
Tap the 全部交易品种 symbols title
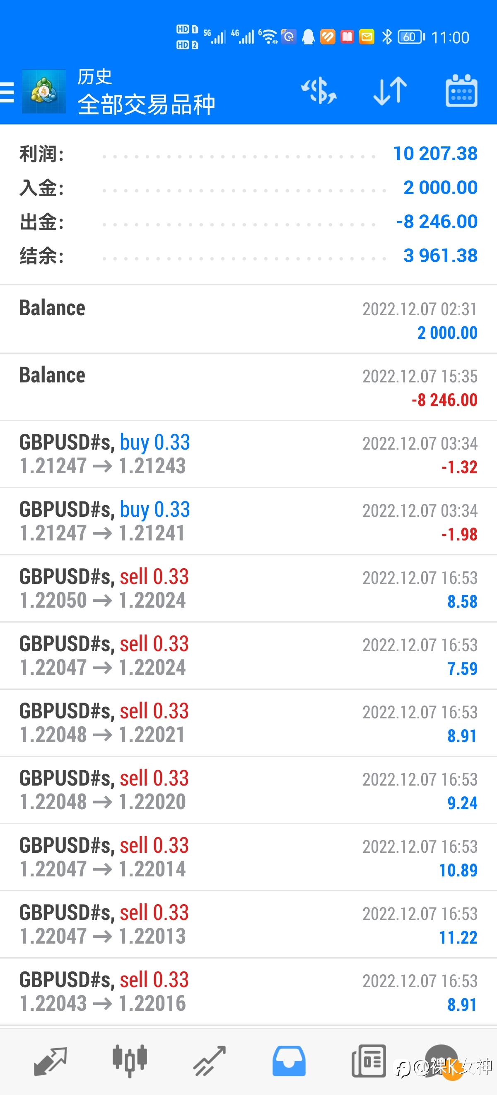click(x=147, y=104)
